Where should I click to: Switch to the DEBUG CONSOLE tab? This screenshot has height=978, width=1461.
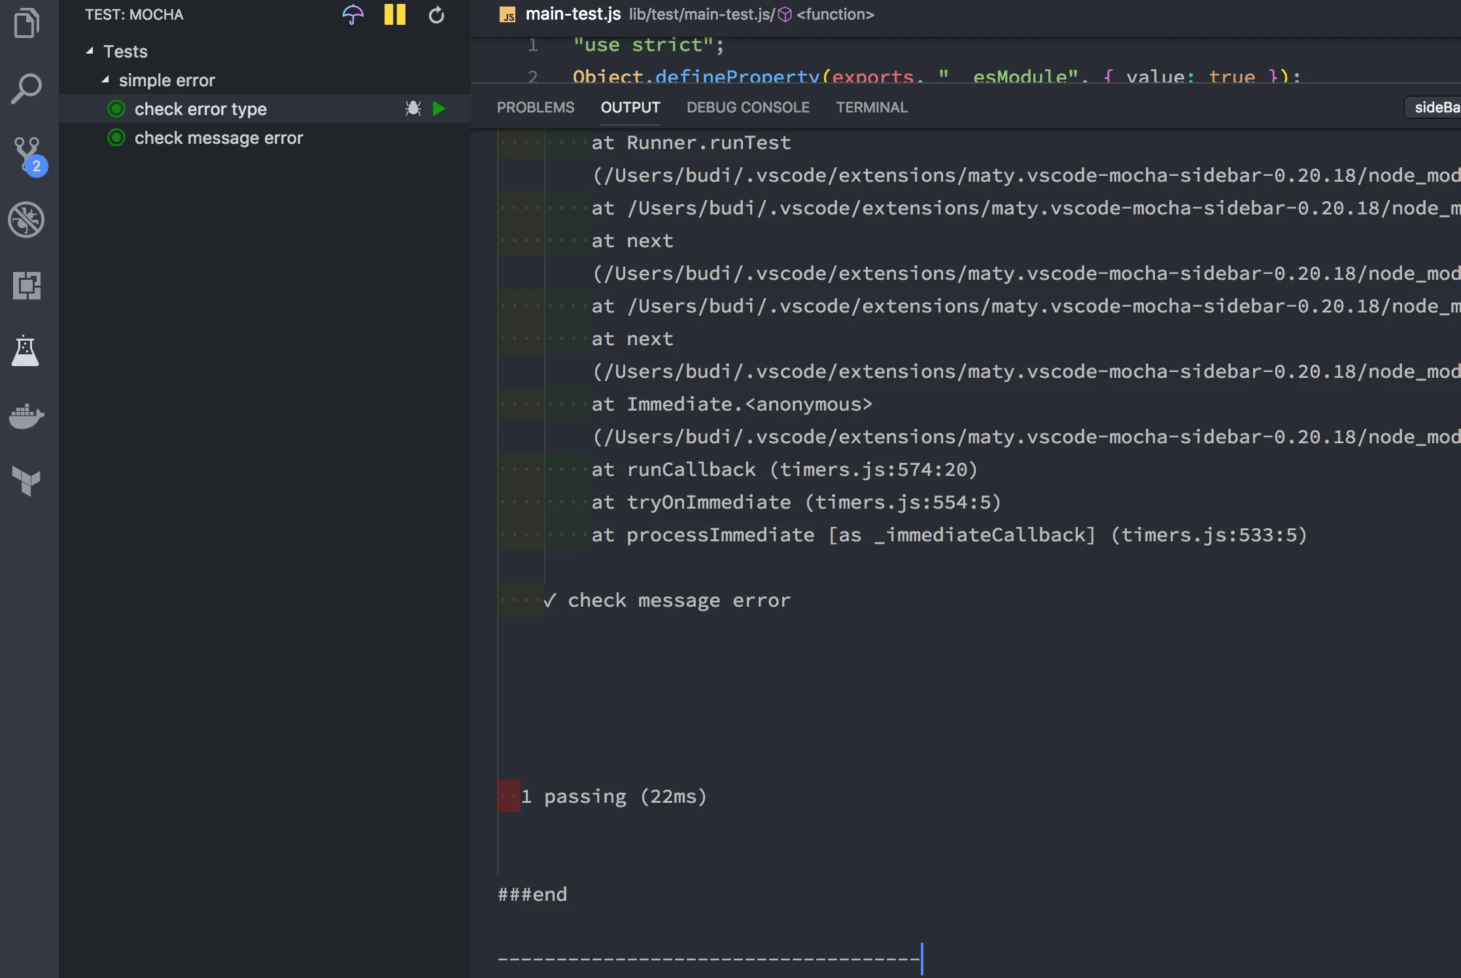(x=748, y=107)
